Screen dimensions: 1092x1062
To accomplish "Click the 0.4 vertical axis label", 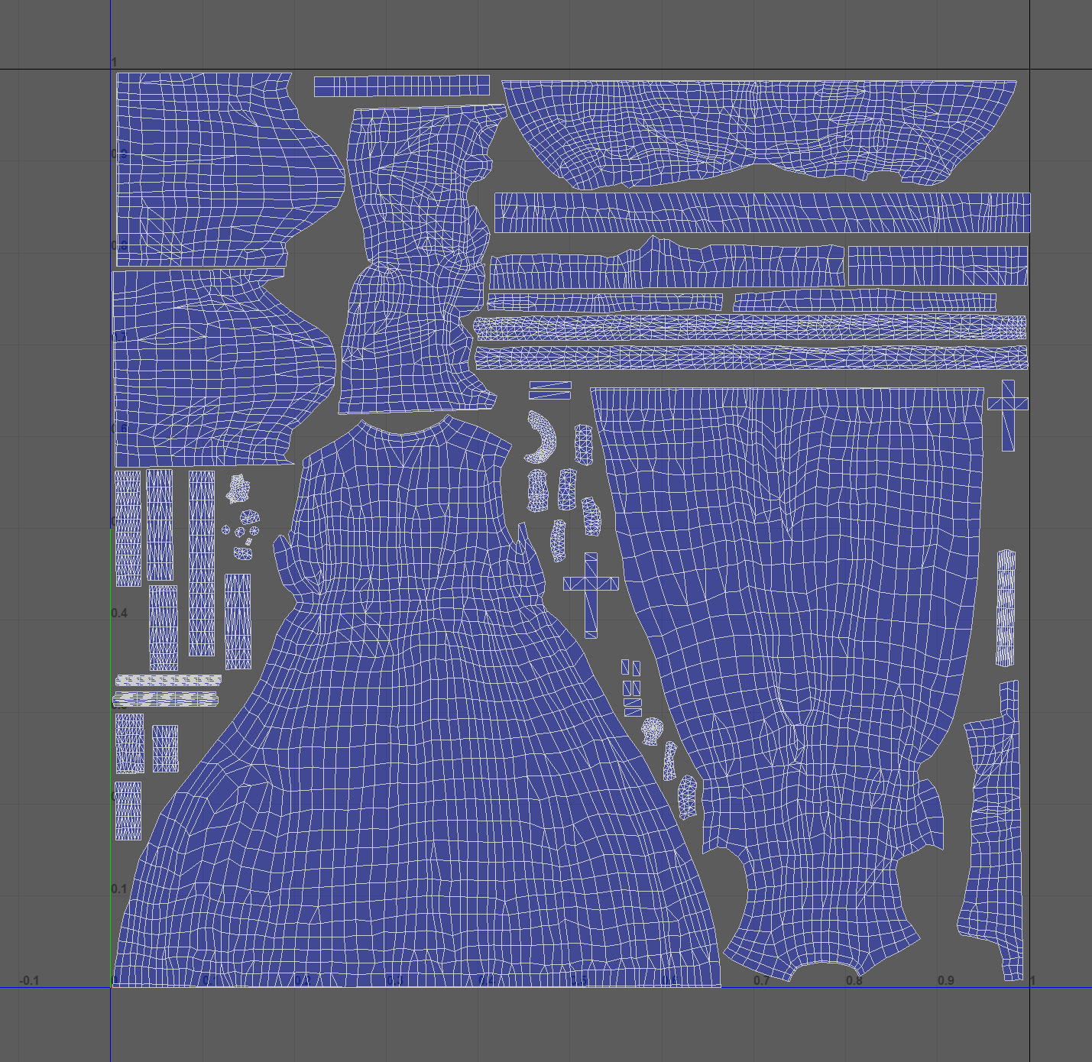I will click(119, 613).
